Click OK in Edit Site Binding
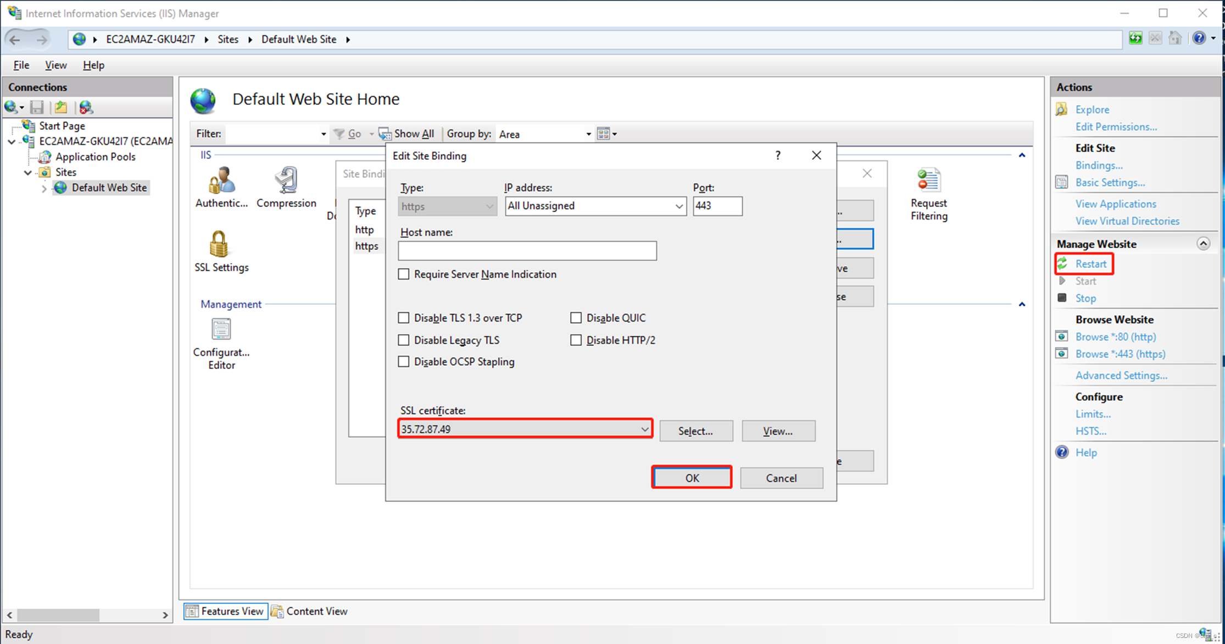Image resolution: width=1225 pixels, height=644 pixels. point(692,478)
